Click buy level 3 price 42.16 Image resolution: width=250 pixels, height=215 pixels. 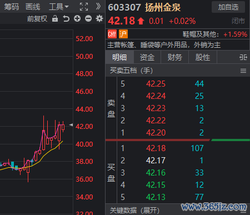point(156,173)
